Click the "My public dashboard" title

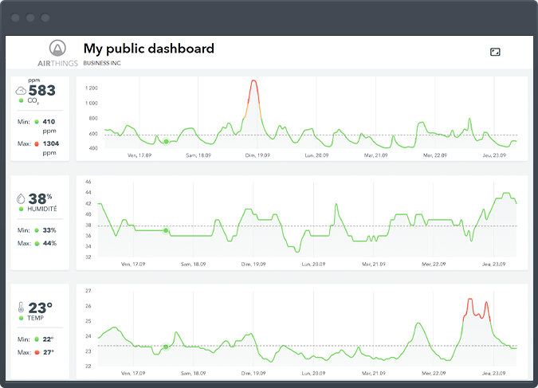pos(148,49)
